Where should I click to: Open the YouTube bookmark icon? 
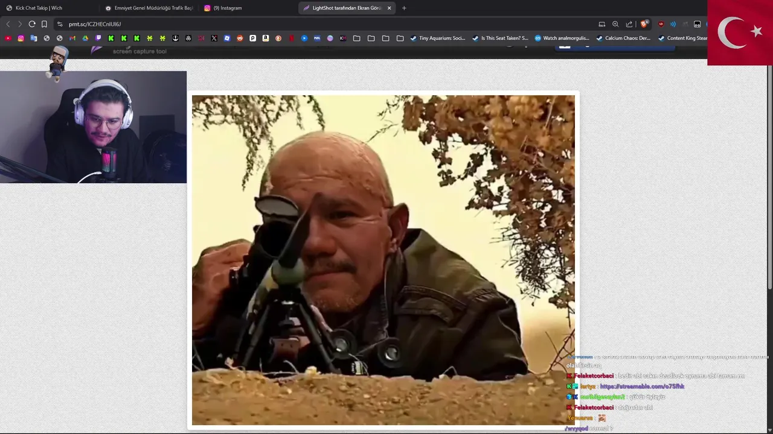pyautogui.click(x=8, y=38)
